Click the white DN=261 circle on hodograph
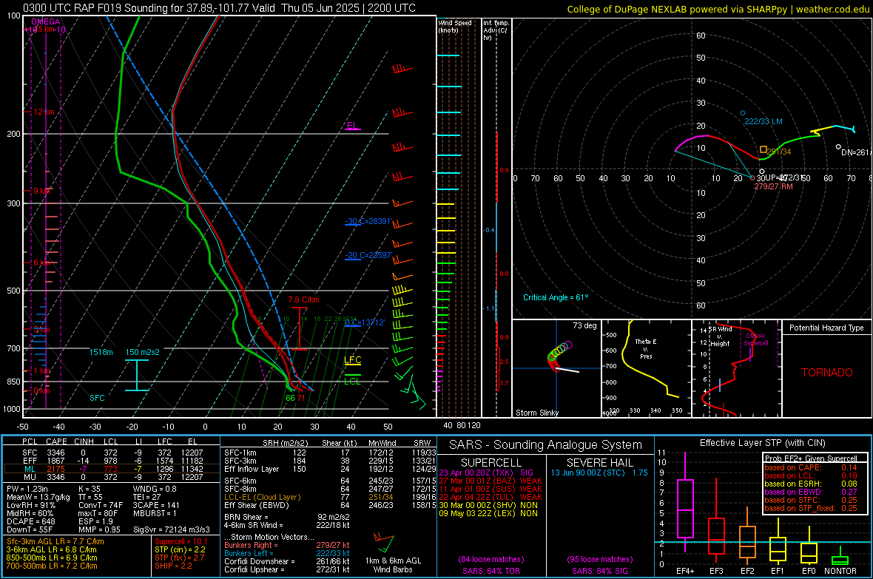 click(838, 147)
